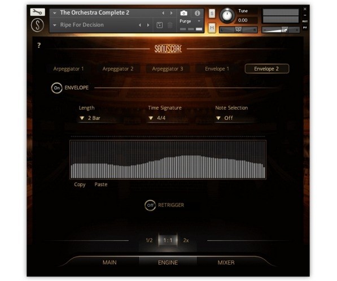Open snapshot view with camera icon
The image size is (337, 281).
[184, 13]
